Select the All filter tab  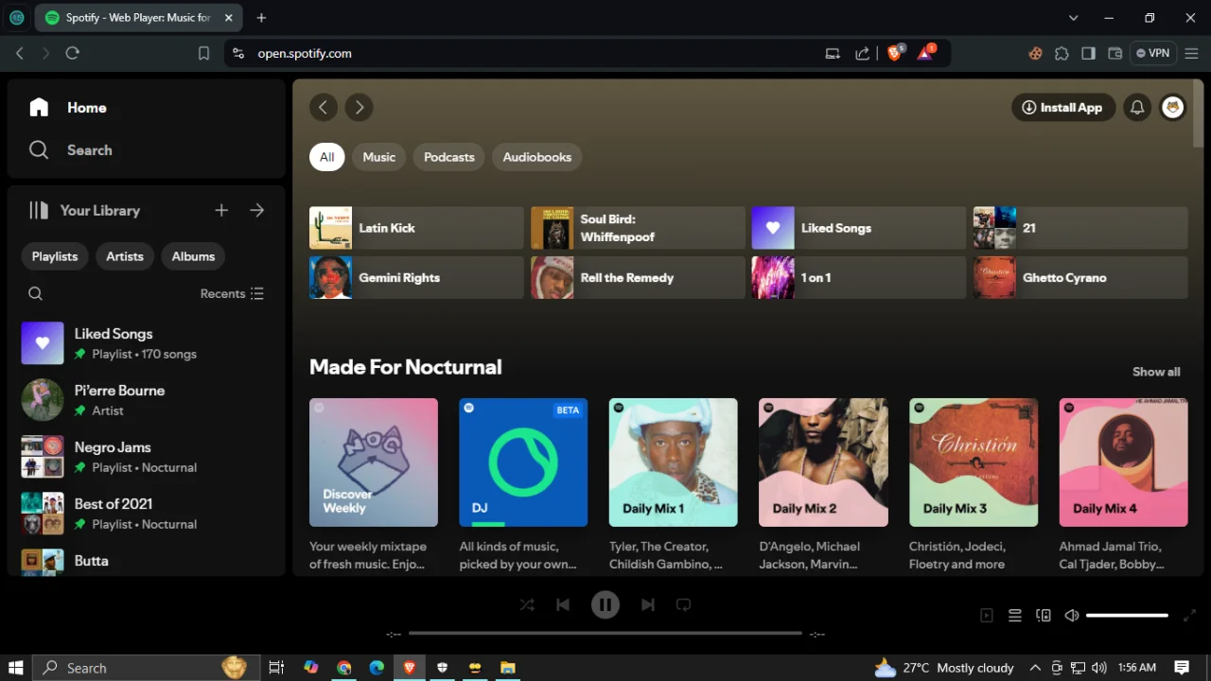pyautogui.click(x=326, y=157)
